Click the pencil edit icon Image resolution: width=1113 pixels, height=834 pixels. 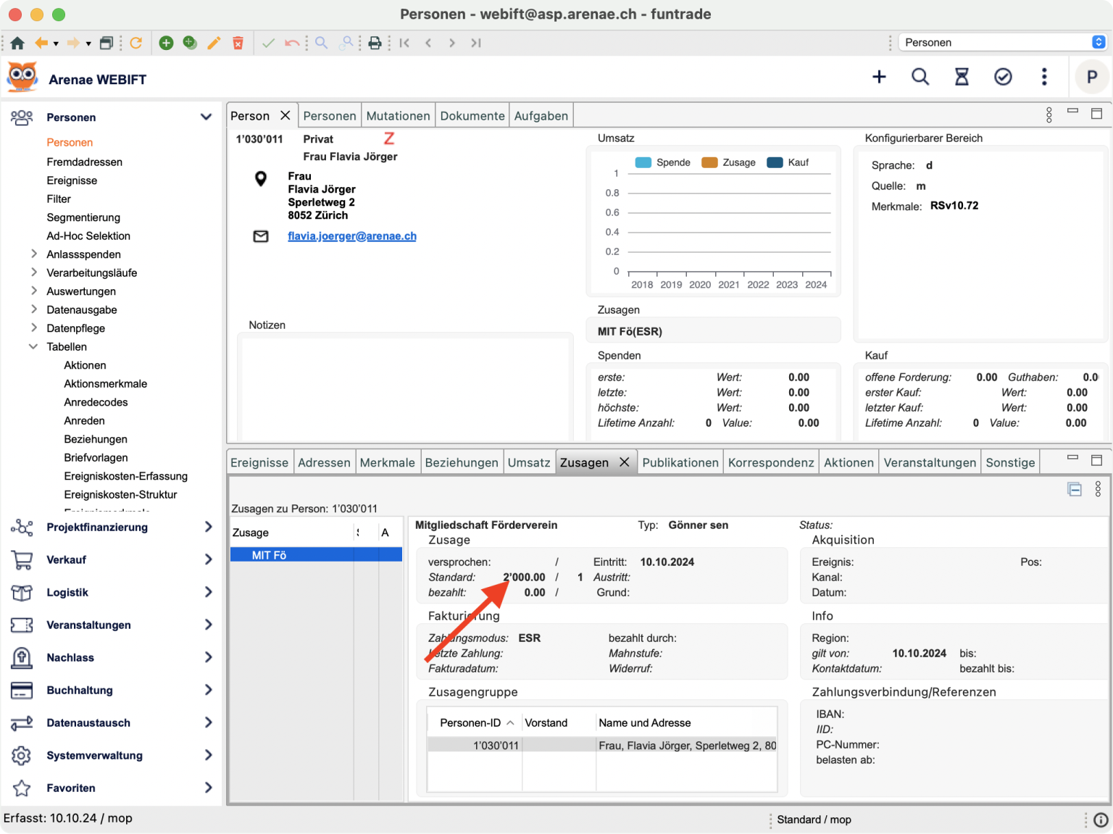pyautogui.click(x=214, y=43)
